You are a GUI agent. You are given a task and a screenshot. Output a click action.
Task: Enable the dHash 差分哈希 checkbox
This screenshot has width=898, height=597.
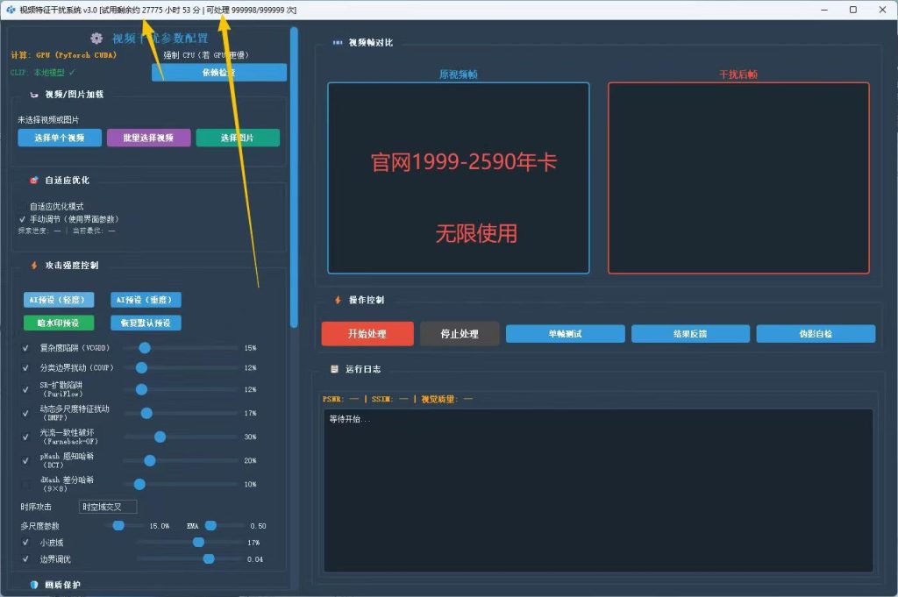pos(25,484)
